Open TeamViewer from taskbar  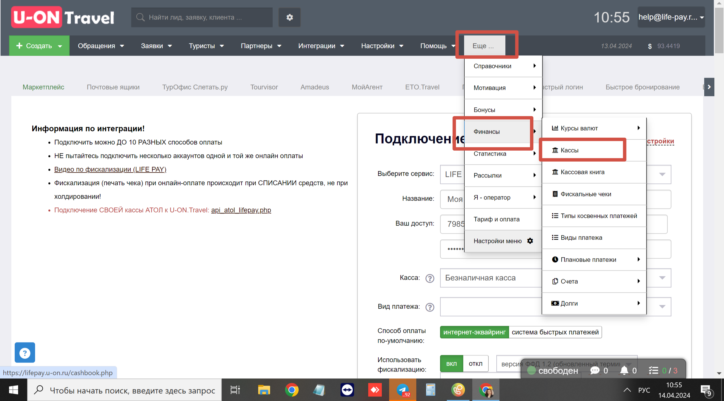[347, 390]
